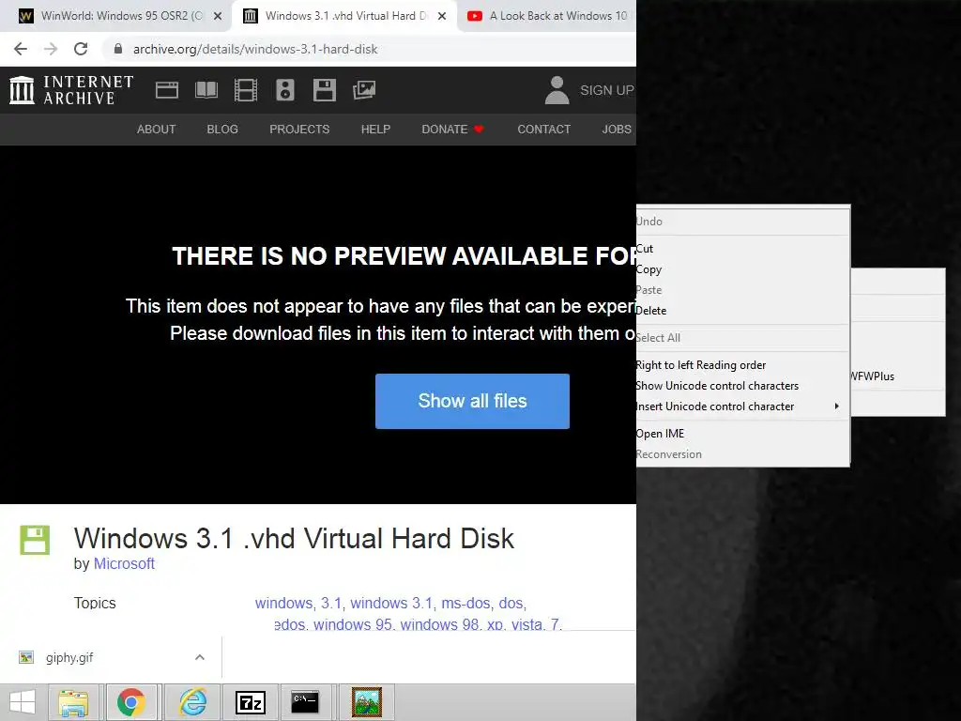Screen dimensions: 961x721
Task: Open the command prompt taskbar icon
Action: click(x=305, y=702)
